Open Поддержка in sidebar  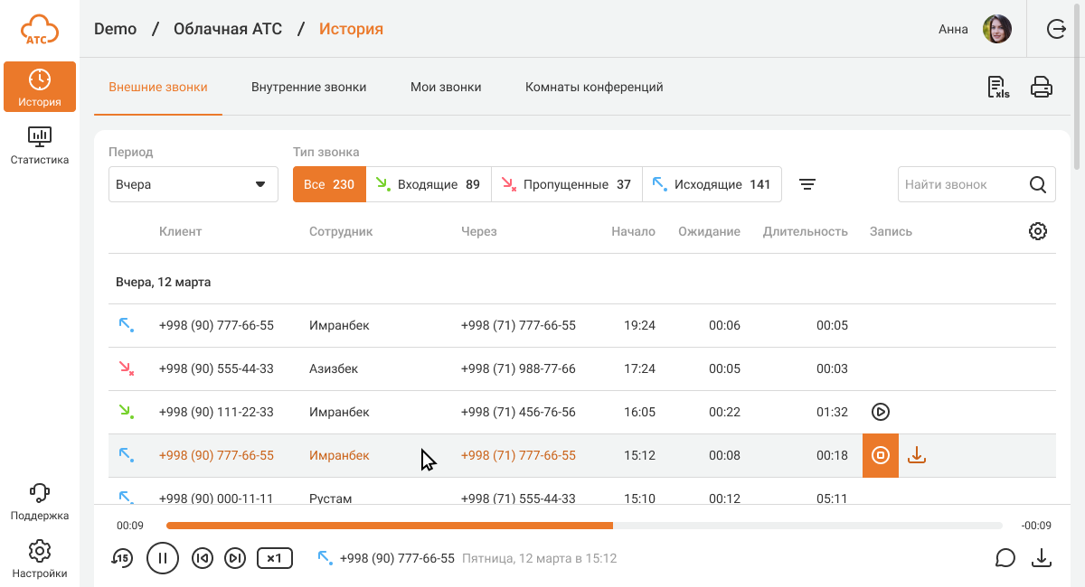pyautogui.click(x=40, y=502)
